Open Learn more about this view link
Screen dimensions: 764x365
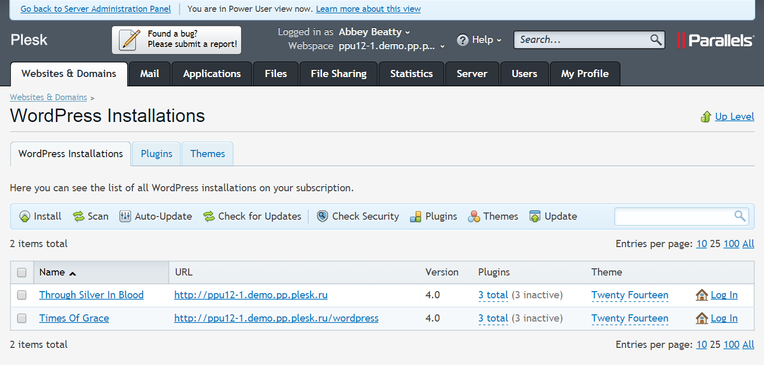coord(368,9)
